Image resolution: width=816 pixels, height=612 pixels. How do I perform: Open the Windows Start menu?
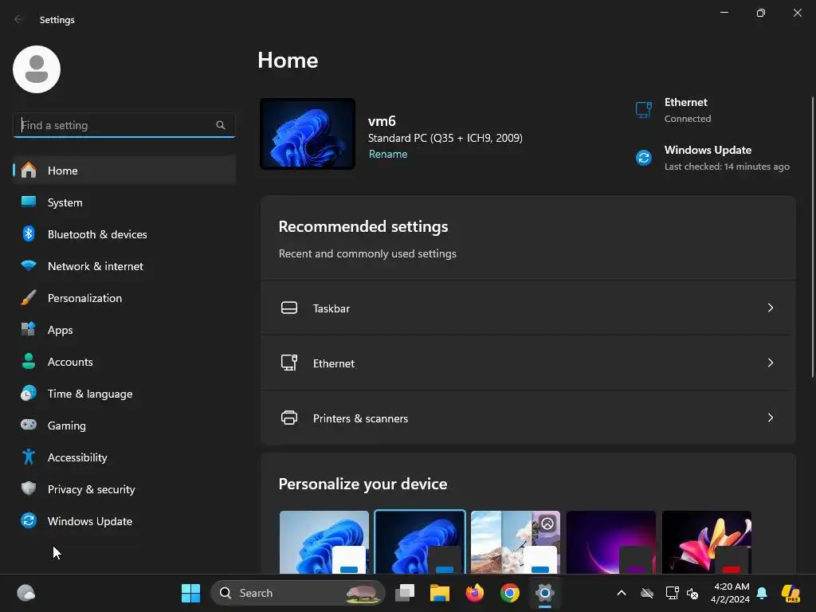click(191, 593)
